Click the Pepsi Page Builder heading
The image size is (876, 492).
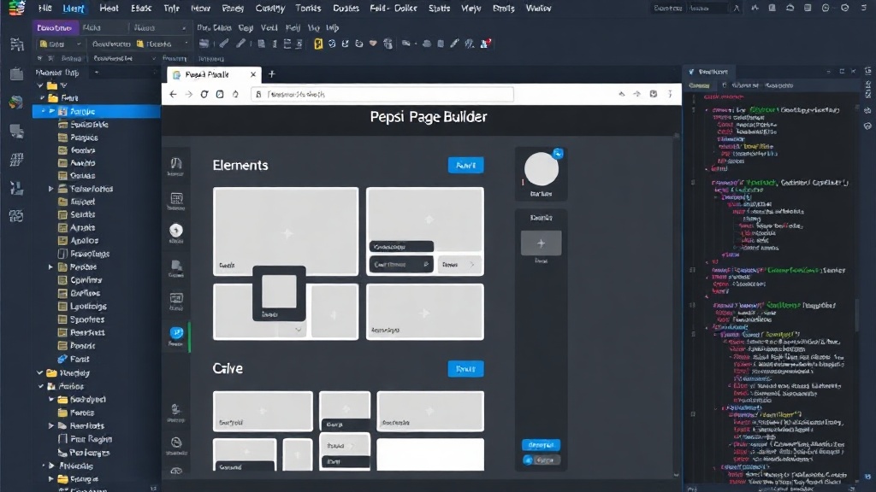[x=429, y=116]
